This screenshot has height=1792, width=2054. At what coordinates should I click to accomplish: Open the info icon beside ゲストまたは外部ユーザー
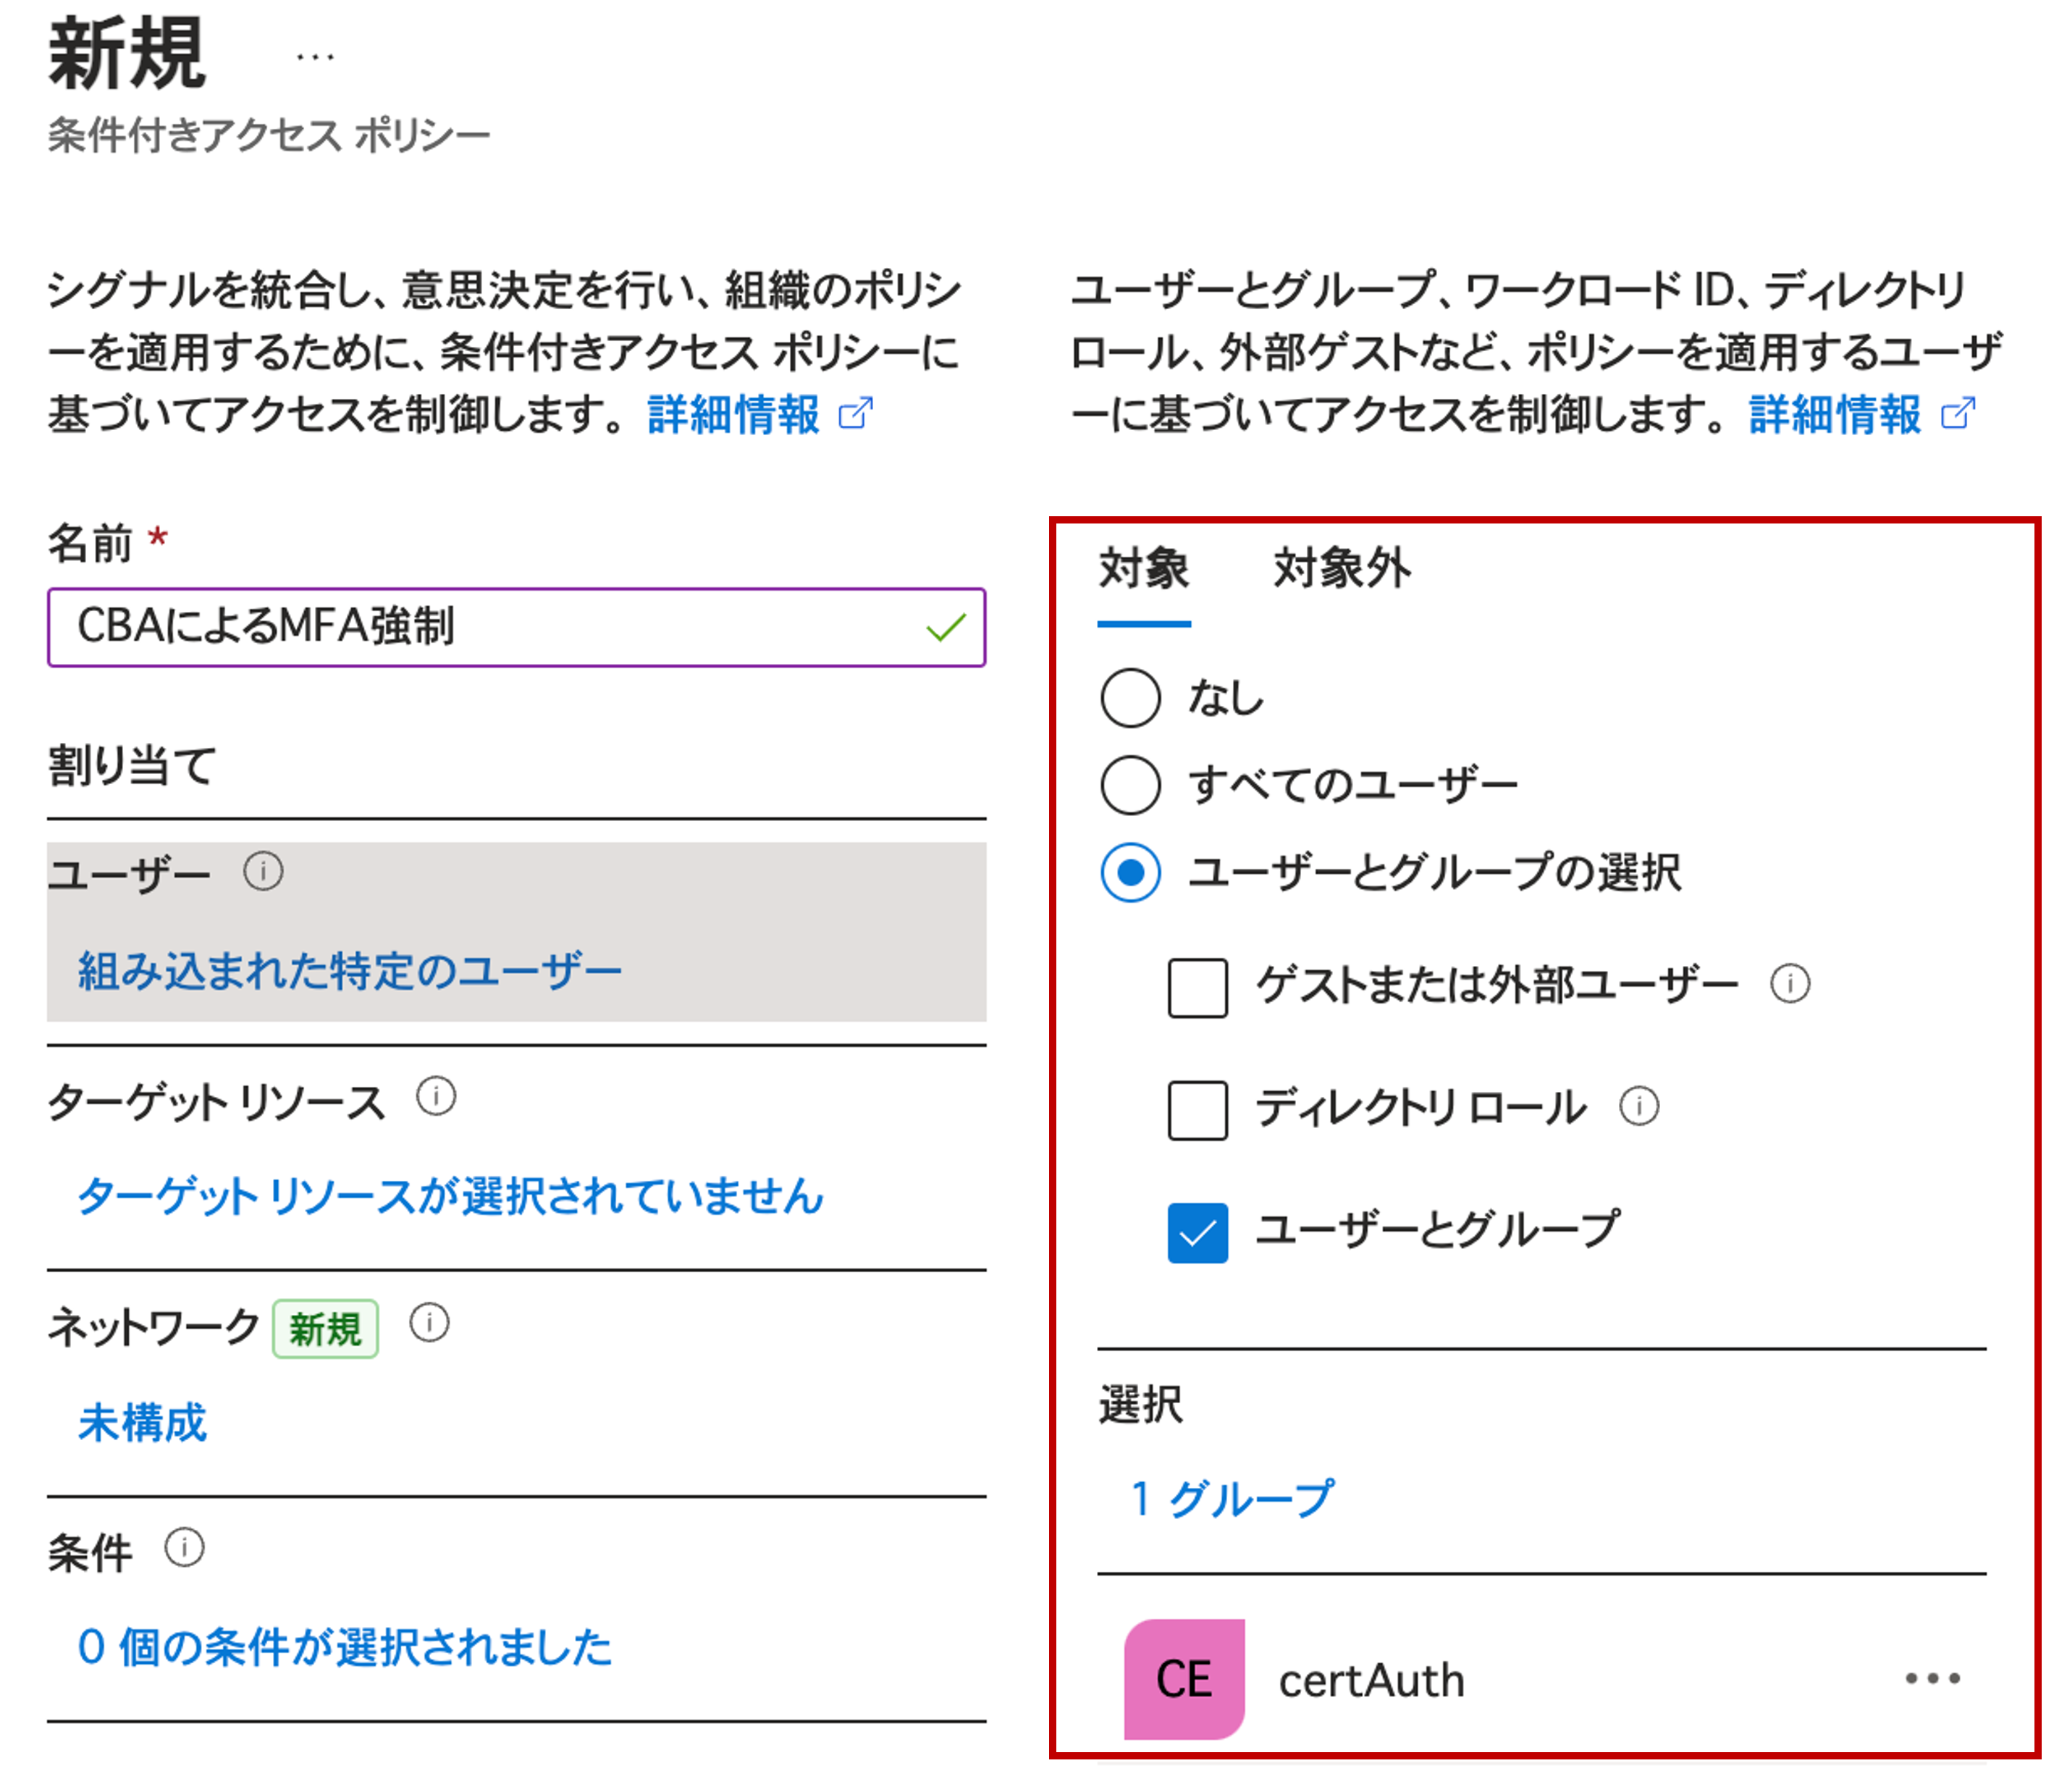click(1791, 983)
